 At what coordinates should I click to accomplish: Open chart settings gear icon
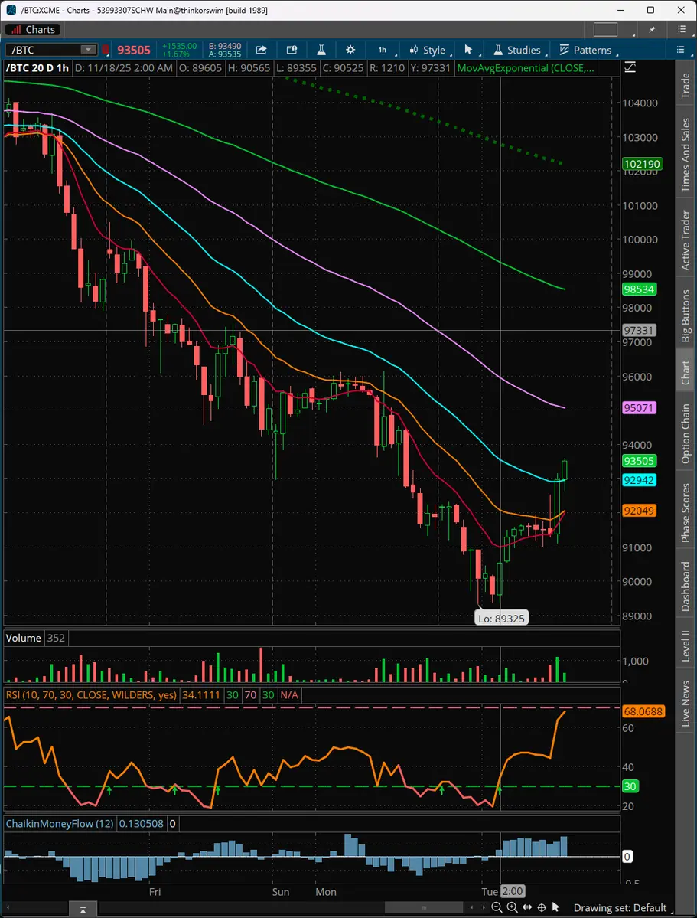(x=350, y=50)
